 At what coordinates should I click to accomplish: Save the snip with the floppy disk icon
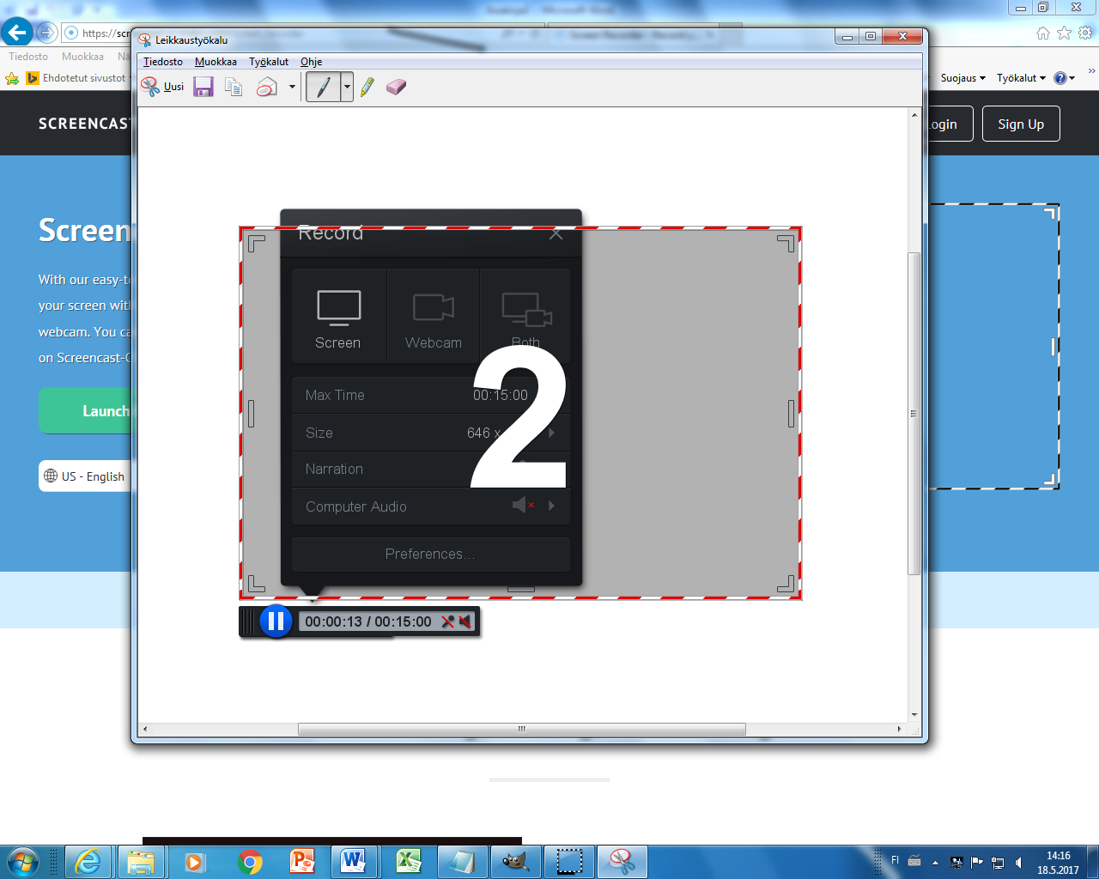pyautogui.click(x=203, y=87)
